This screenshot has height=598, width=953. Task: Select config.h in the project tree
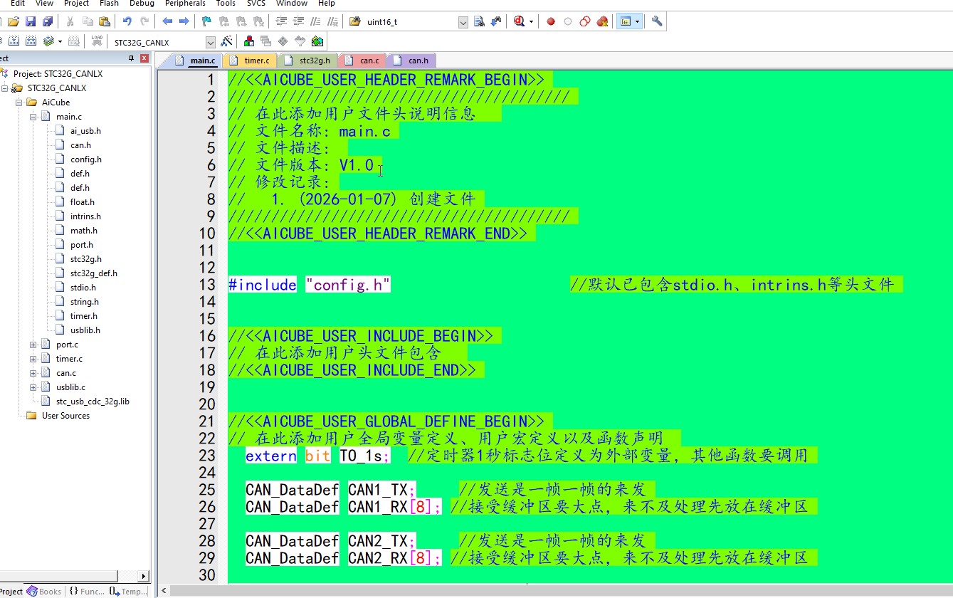coord(85,159)
